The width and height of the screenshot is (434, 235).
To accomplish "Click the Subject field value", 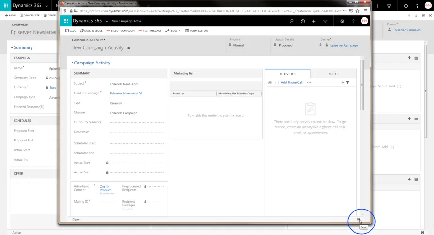I will tap(123, 84).
